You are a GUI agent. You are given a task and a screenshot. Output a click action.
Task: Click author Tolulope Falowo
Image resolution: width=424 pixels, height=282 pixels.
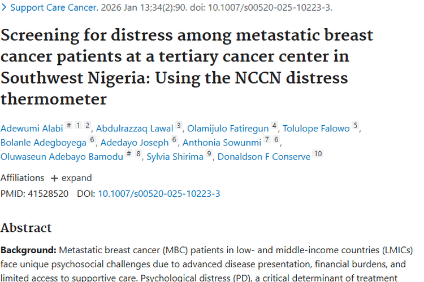click(316, 129)
